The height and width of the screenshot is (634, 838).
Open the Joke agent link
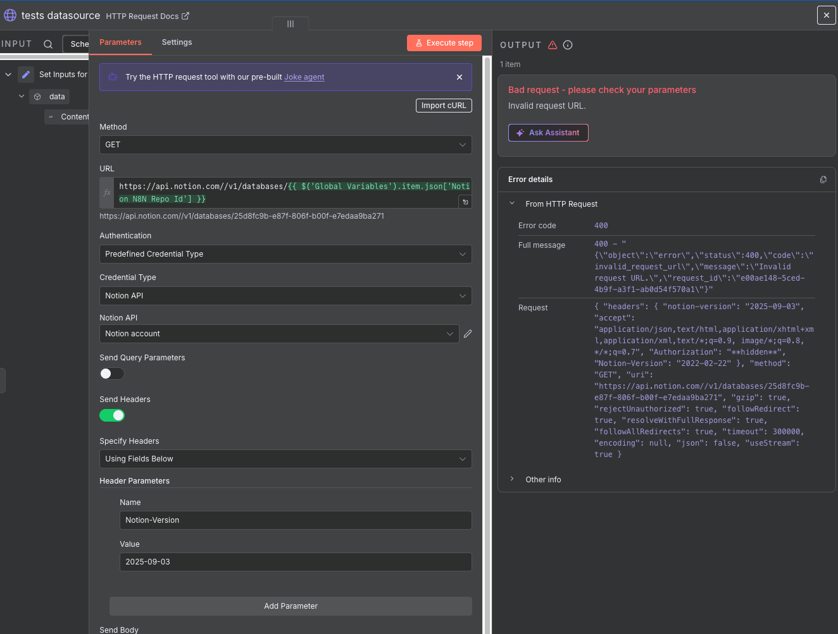coord(304,76)
